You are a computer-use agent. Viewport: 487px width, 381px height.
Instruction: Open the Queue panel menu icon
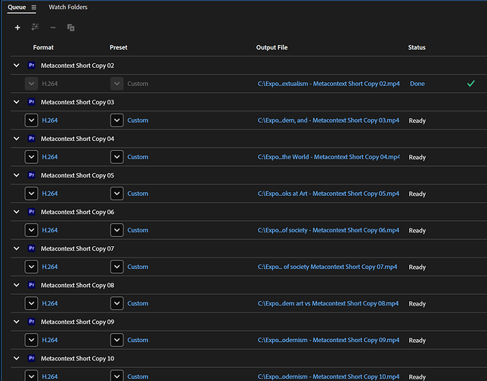point(34,7)
